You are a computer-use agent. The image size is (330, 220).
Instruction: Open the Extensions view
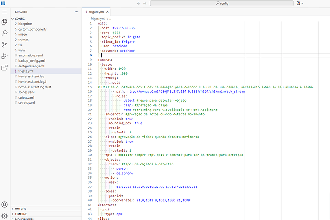4,67
